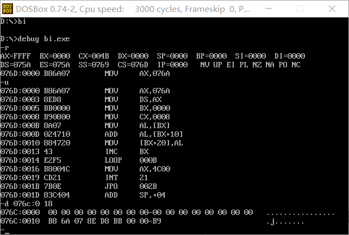Click the AX=FFFF register value
349x235 pixels.
pos(16,56)
